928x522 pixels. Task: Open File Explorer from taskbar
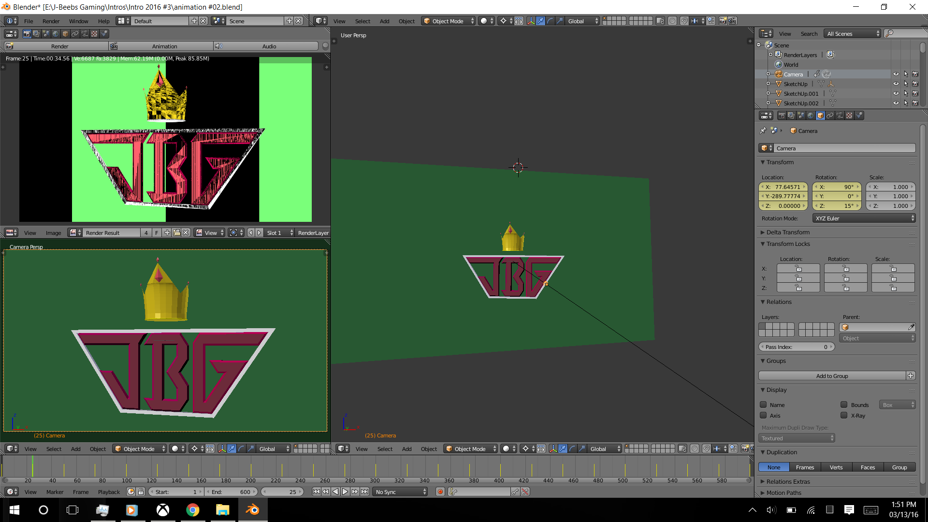coord(222,510)
